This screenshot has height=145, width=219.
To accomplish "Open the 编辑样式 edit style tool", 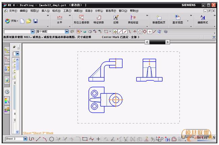I will click(x=202, y=19).
